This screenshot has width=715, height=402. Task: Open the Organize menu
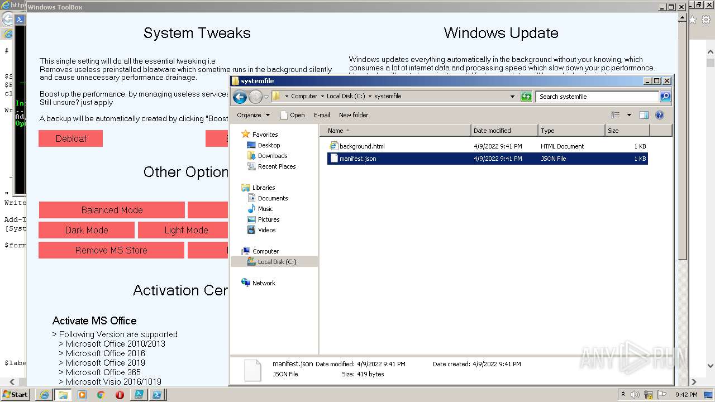coord(253,115)
